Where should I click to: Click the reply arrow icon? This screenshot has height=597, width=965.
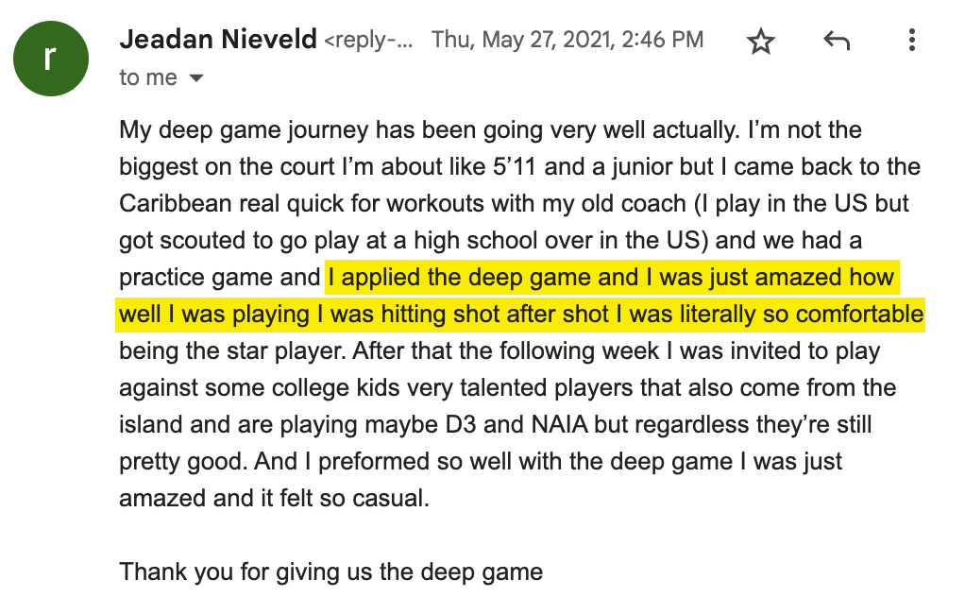(837, 41)
